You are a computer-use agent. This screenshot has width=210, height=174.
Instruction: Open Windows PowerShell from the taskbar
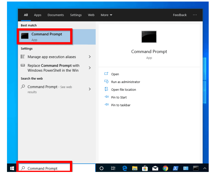coord(175,168)
